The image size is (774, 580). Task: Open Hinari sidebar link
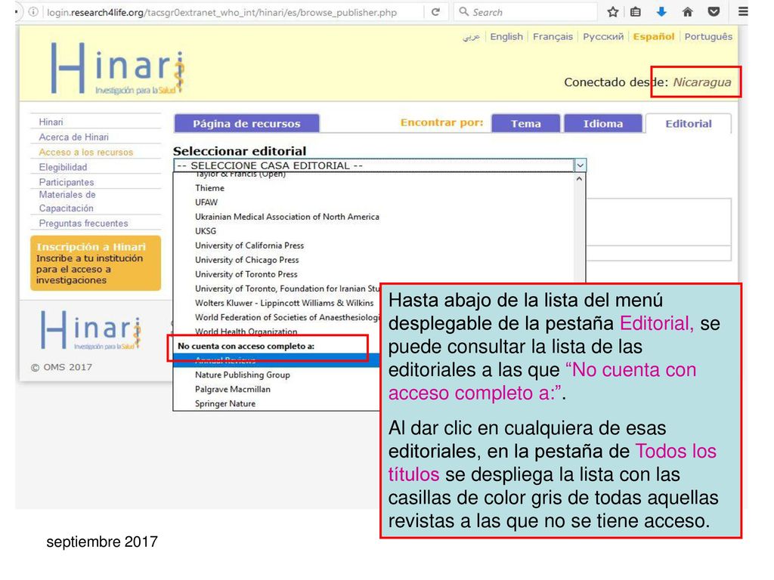[x=51, y=122]
